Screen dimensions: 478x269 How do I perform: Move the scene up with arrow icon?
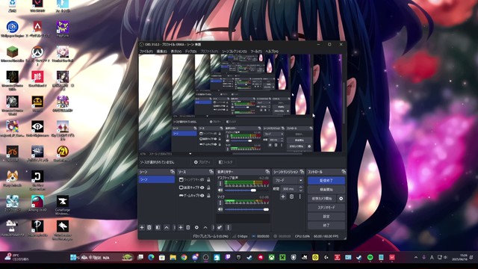167,227
